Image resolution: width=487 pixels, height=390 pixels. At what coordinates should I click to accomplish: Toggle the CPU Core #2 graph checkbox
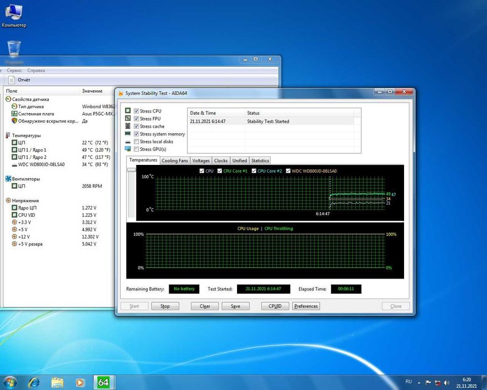(254, 170)
